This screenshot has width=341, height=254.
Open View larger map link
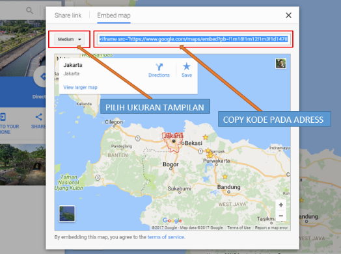(80, 87)
